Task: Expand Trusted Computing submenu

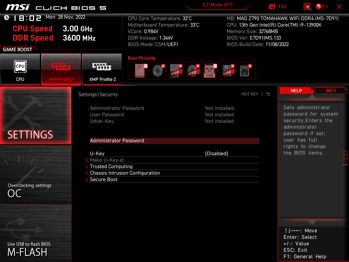Action: (174, 166)
